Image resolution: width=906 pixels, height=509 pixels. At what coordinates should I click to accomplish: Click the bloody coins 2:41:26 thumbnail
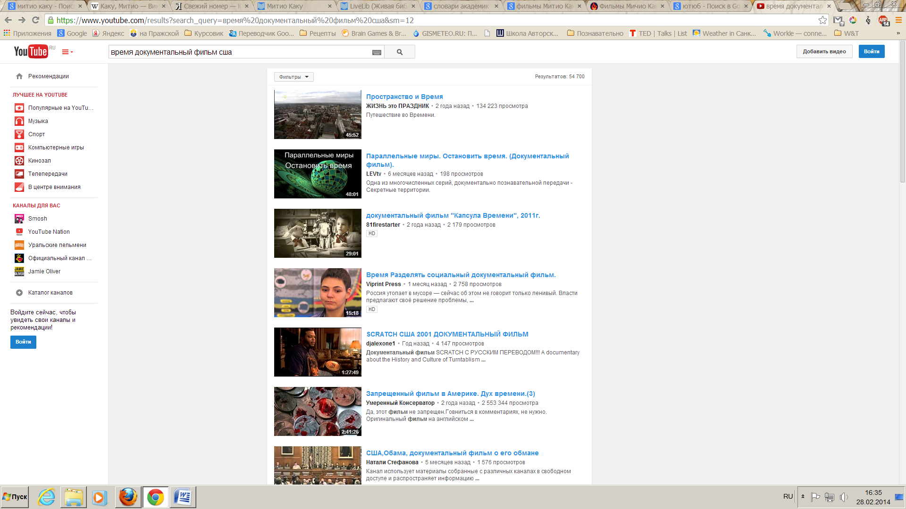click(x=318, y=411)
